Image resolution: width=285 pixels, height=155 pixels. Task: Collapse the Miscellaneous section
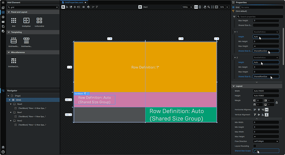[9, 52]
